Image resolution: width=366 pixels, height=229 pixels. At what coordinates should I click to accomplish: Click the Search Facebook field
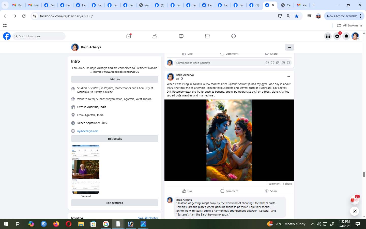(x=39, y=36)
